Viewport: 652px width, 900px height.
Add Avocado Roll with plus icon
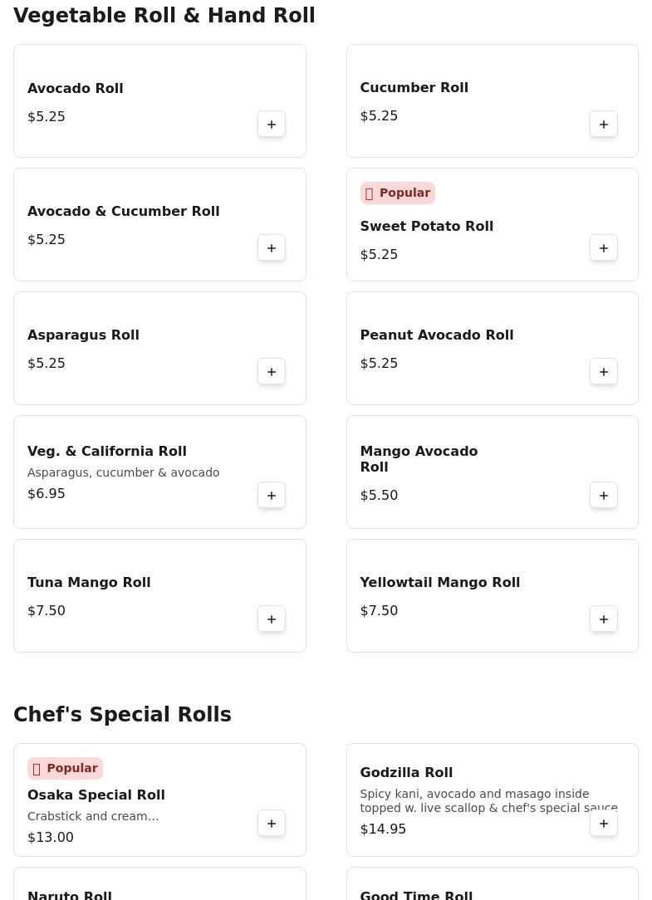tap(271, 124)
